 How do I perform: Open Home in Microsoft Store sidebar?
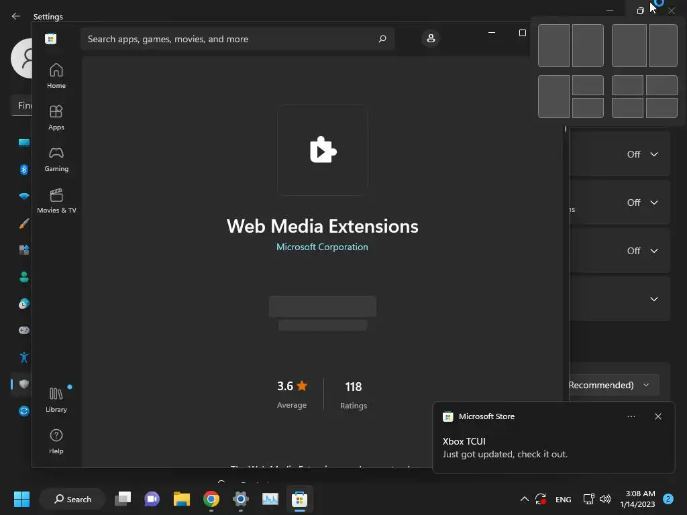[56, 76]
